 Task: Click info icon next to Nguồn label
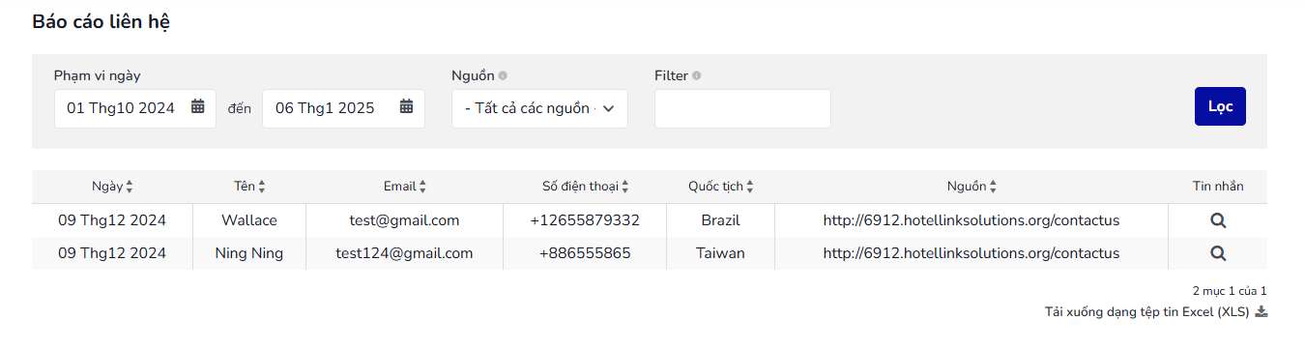click(x=503, y=75)
